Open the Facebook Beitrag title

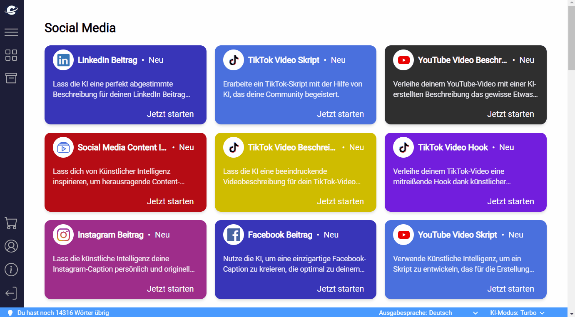point(280,235)
